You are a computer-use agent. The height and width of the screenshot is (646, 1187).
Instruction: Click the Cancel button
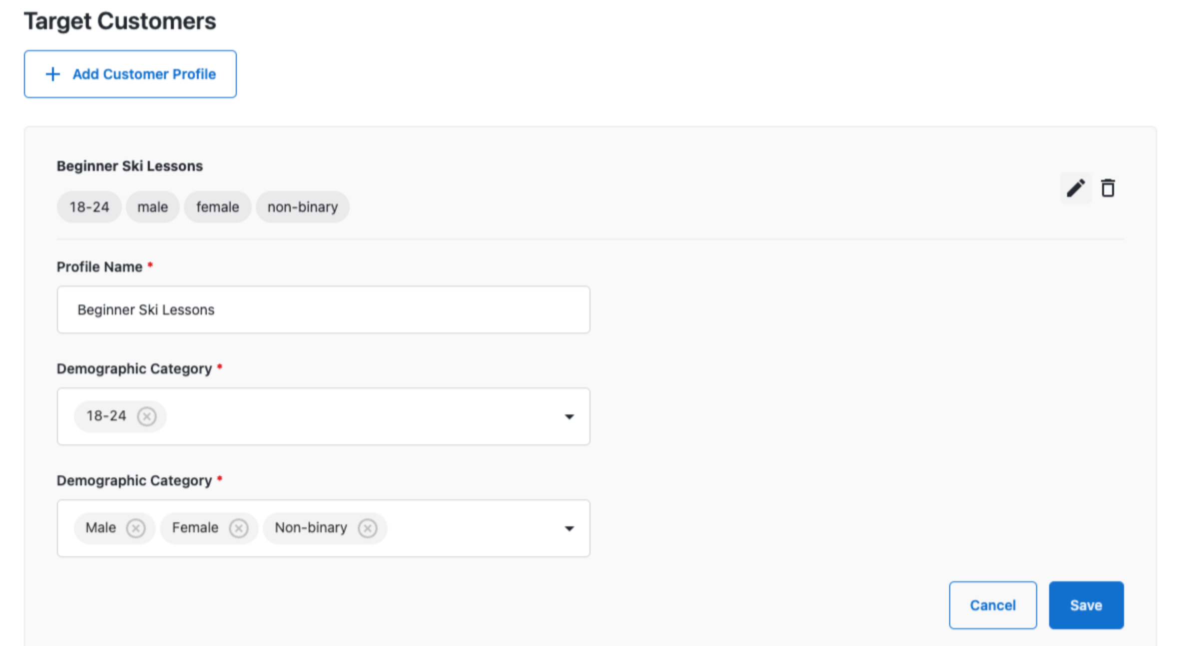993,605
